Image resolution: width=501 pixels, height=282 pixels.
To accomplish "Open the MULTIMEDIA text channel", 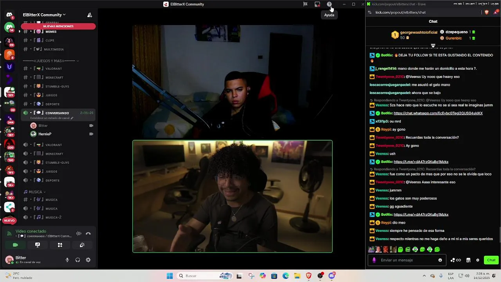I will tap(58, 49).
